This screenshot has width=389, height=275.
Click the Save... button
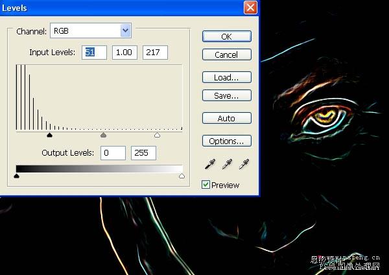click(226, 95)
